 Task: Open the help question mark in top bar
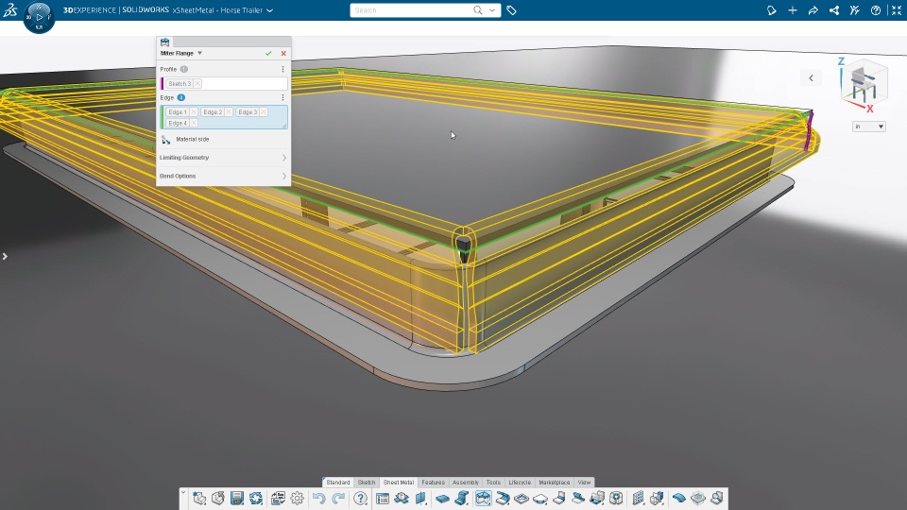click(876, 10)
